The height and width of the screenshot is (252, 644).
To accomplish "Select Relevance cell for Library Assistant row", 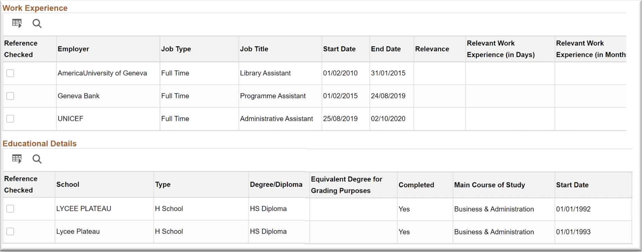I will [x=439, y=73].
